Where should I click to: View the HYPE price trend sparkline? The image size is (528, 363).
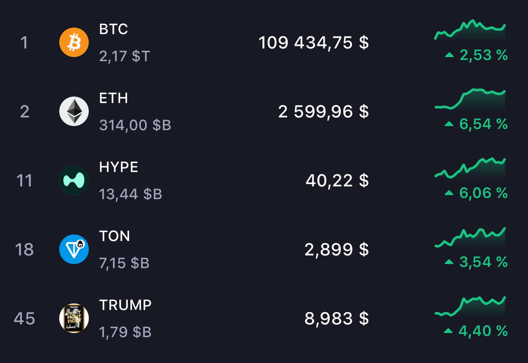point(470,168)
